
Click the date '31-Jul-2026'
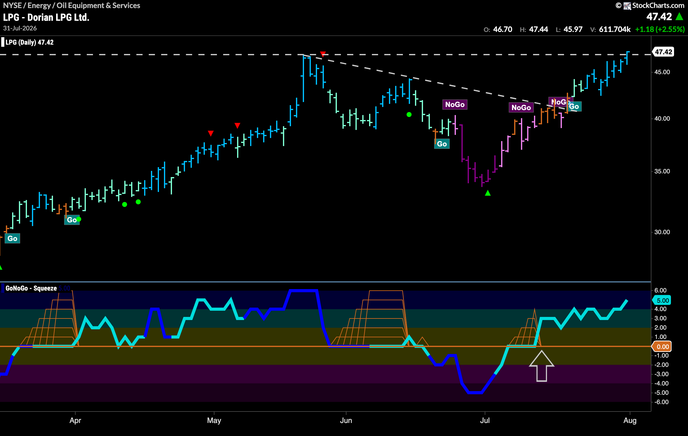(x=20, y=28)
